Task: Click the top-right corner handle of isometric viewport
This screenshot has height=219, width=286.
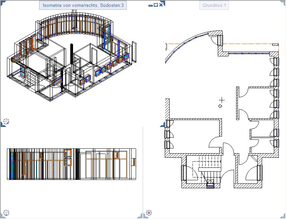Action: pyautogui.click(x=163, y=2)
